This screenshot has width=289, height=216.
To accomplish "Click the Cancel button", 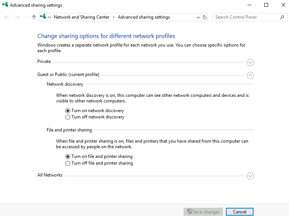I will (x=239, y=212).
